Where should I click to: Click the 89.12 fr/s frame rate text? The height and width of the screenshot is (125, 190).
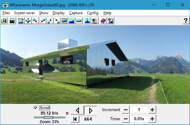click(x=50, y=113)
